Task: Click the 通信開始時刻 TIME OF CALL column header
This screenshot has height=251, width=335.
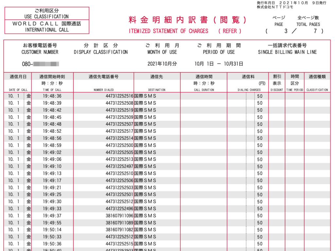Action: [x=52, y=83]
